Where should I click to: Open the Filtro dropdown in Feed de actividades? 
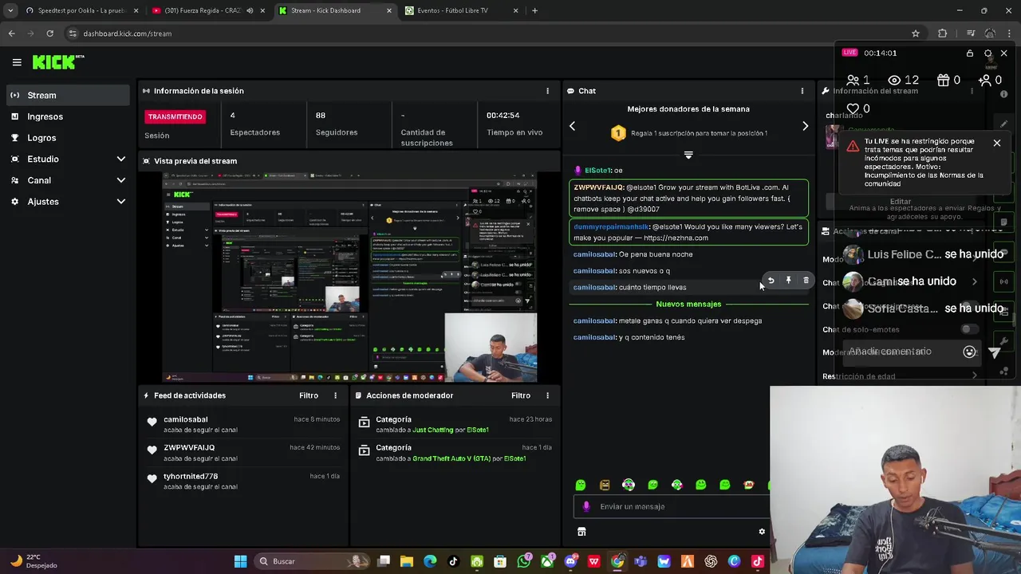click(x=309, y=395)
